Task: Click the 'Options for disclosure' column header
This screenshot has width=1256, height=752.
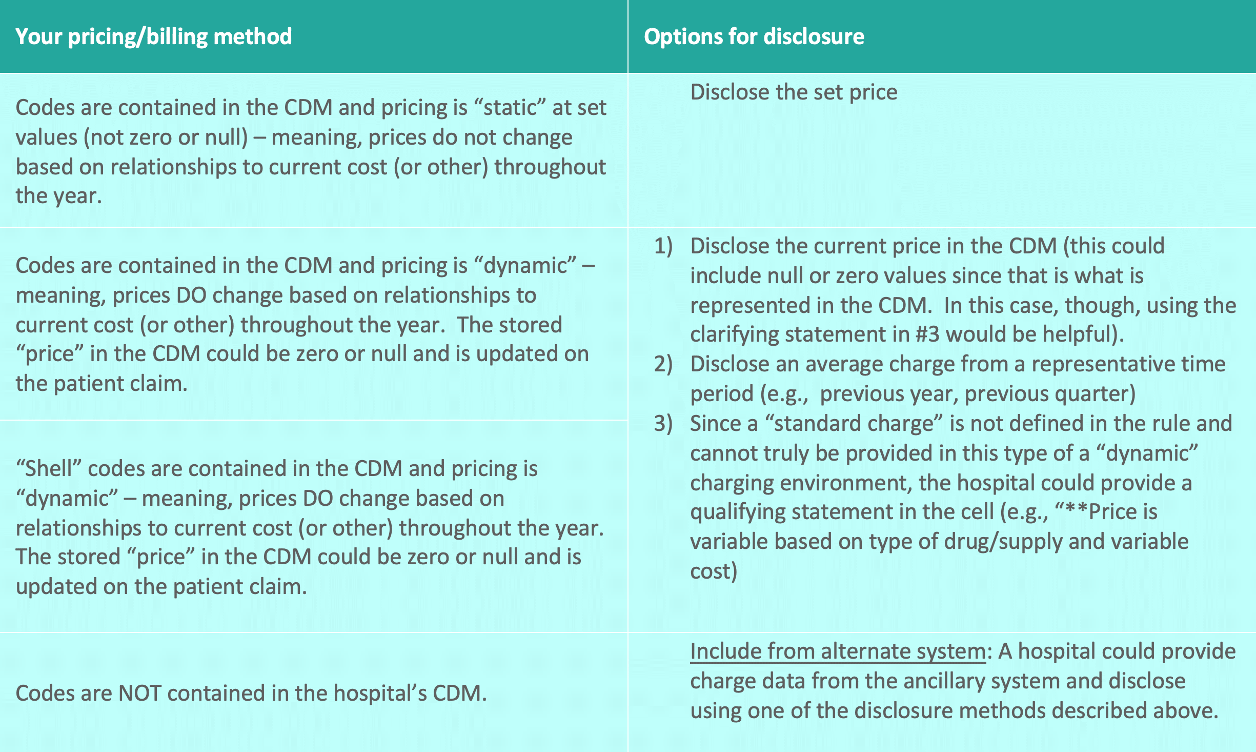Action: [x=754, y=37]
